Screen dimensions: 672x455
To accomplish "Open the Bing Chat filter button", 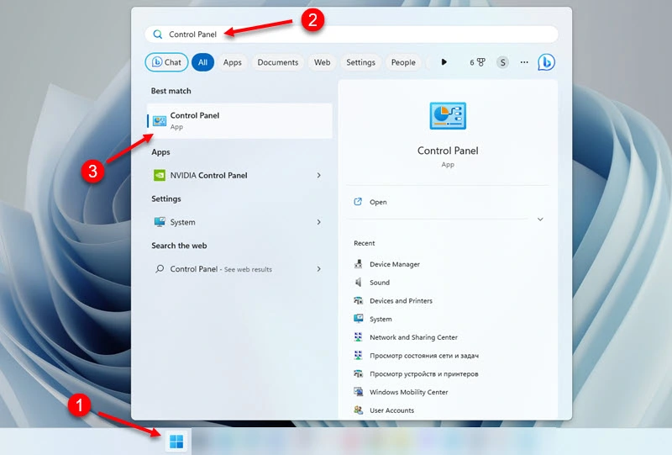I will 166,62.
